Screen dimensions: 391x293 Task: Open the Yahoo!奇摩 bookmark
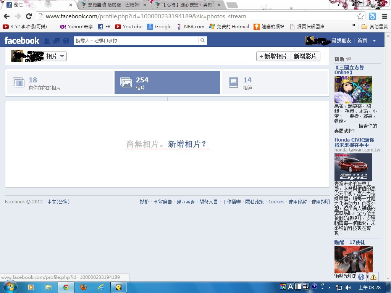[x=76, y=27]
